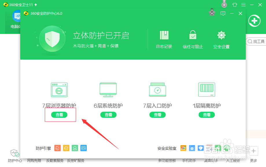Click 查看 under 6层系统防护
The width and height of the screenshot is (266, 167).
point(108,115)
